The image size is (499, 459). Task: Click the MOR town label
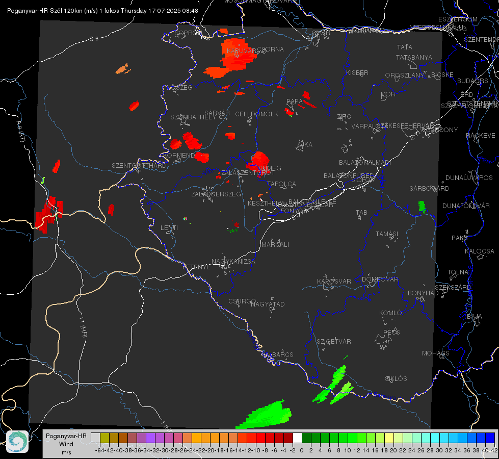388,94
